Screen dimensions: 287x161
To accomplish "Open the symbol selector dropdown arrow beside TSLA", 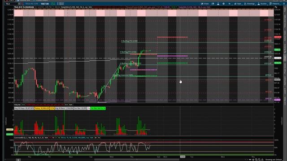I will pyautogui.click(x=19, y=4).
